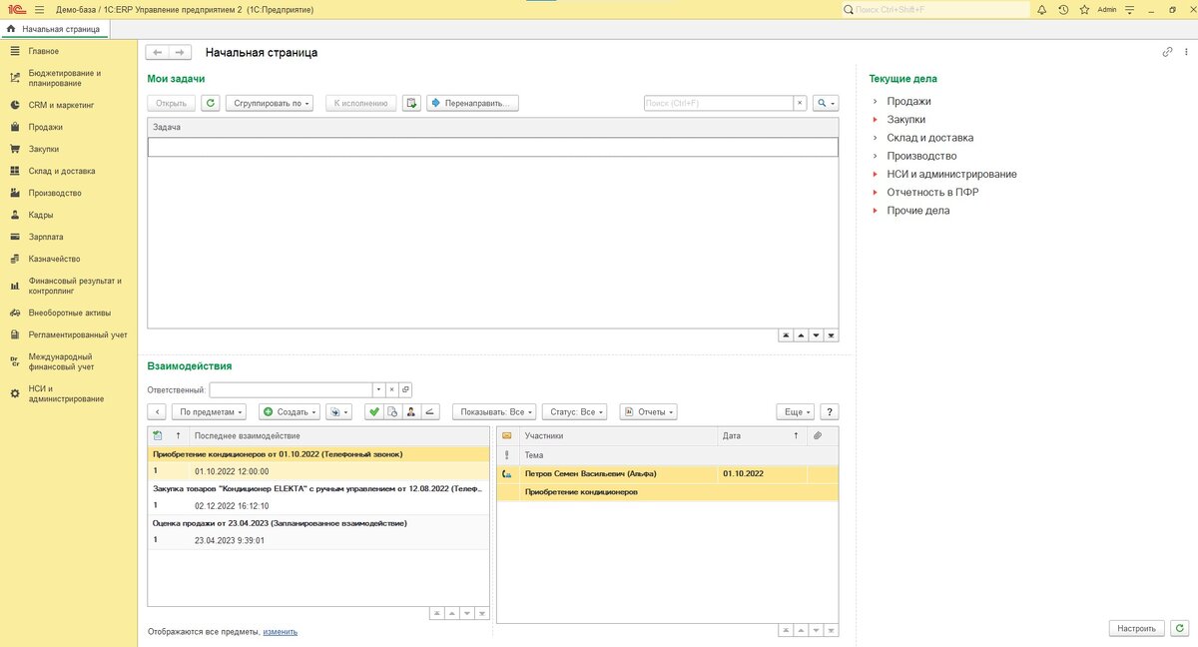The width and height of the screenshot is (1198, 647).
Task: Open the task search magnifier dropdown
Action: tap(825, 103)
